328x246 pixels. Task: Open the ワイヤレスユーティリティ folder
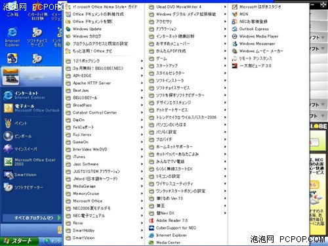(x=188, y=184)
